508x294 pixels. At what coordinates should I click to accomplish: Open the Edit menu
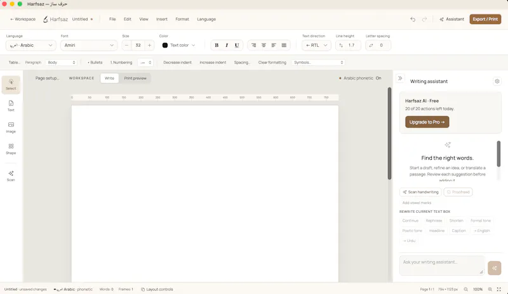pyautogui.click(x=128, y=20)
